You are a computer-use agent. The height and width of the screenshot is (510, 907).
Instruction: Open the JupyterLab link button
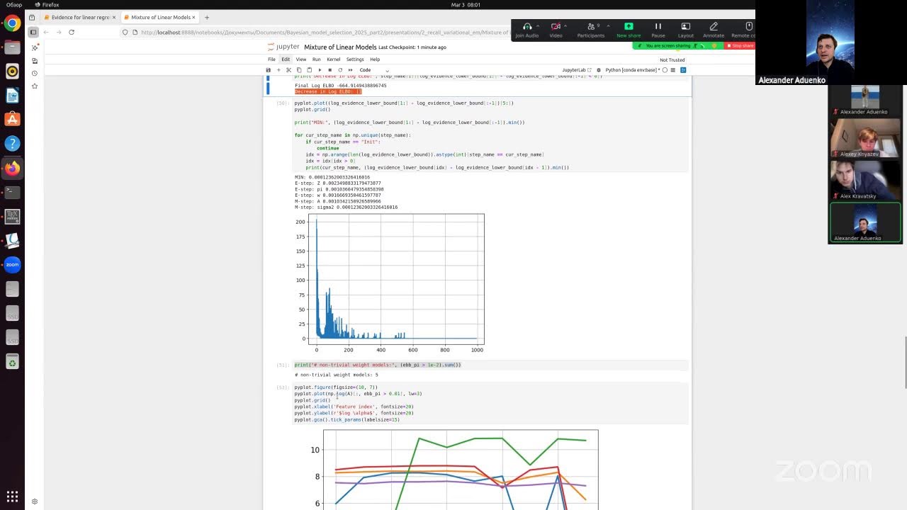click(x=575, y=70)
